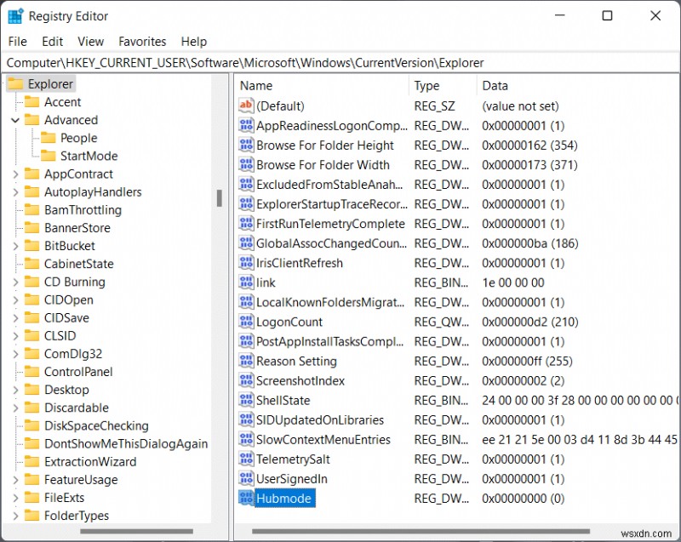Click the SIDUpdatedOnLibraries value icon

(x=246, y=419)
